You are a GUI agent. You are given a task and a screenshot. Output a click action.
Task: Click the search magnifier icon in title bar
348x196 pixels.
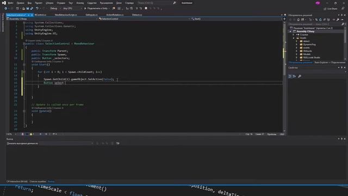pos(175,3)
